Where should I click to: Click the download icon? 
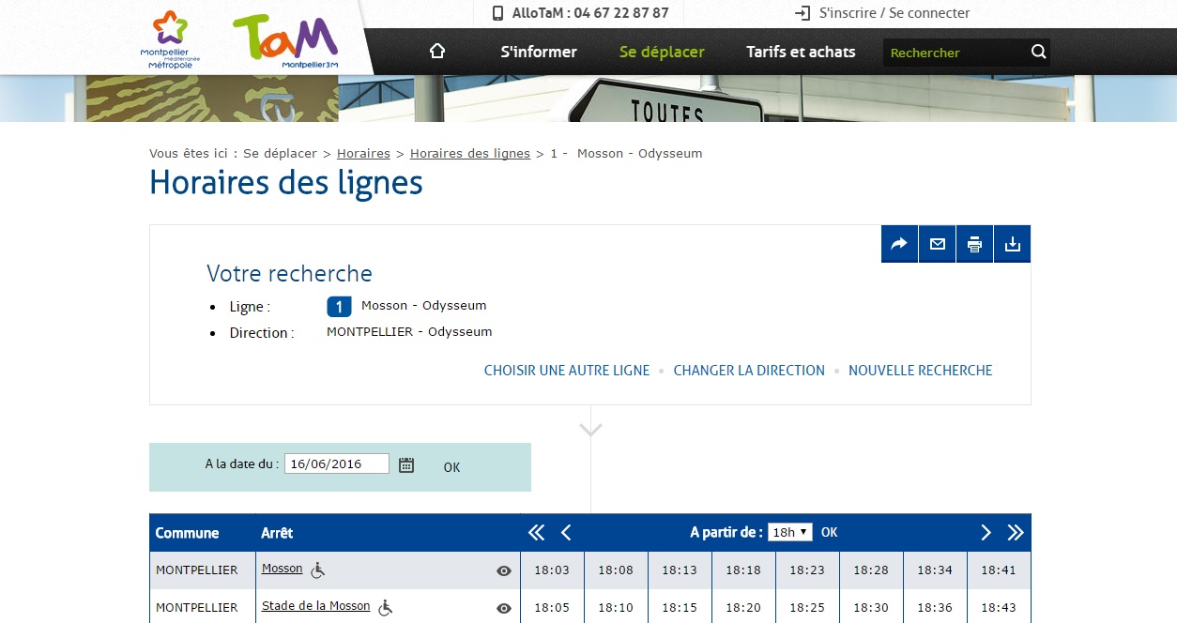1012,244
